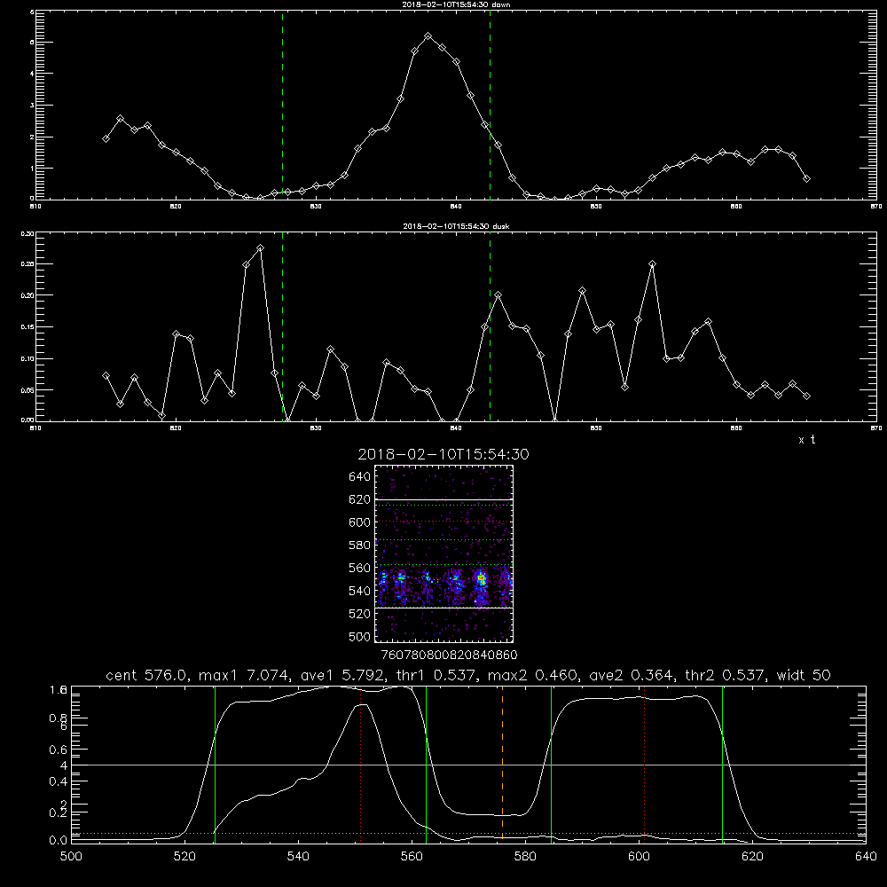This screenshot has height=887, width=887.
Task: Click the heatmap y-axis label "500"
Action: point(360,637)
